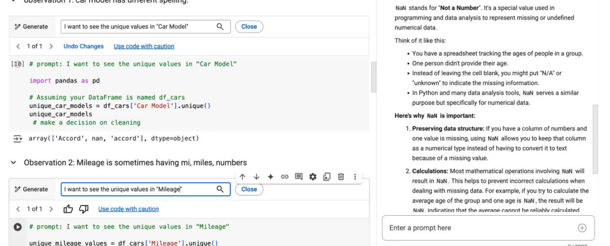
Task: Move the selected cell down
Action: point(256,177)
